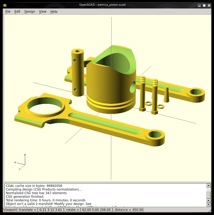Close the OpenSCAD window

tap(209, 5)
